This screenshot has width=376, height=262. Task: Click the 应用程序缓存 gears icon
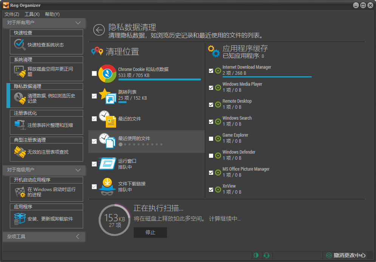214,51
